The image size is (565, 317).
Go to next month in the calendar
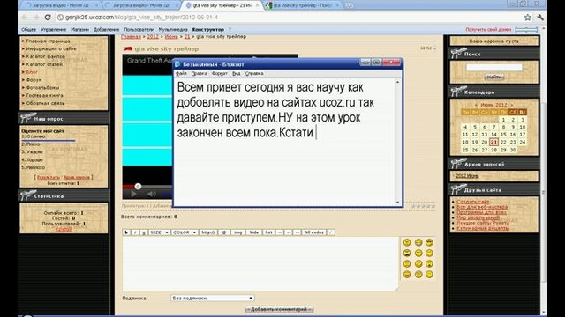click(x=511, y=105)
